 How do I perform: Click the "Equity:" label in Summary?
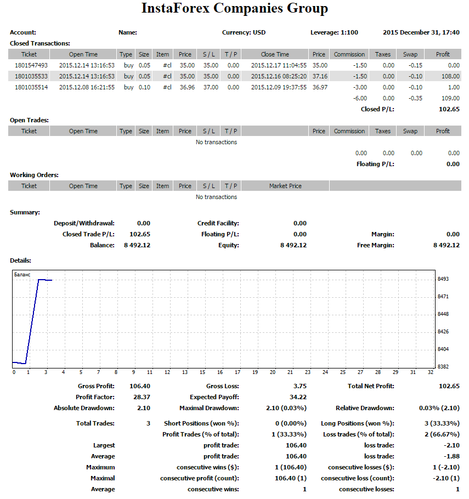tap(229, 245)
